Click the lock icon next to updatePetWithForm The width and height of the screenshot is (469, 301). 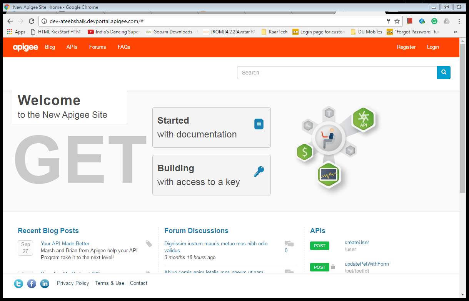tap(333, 267)
